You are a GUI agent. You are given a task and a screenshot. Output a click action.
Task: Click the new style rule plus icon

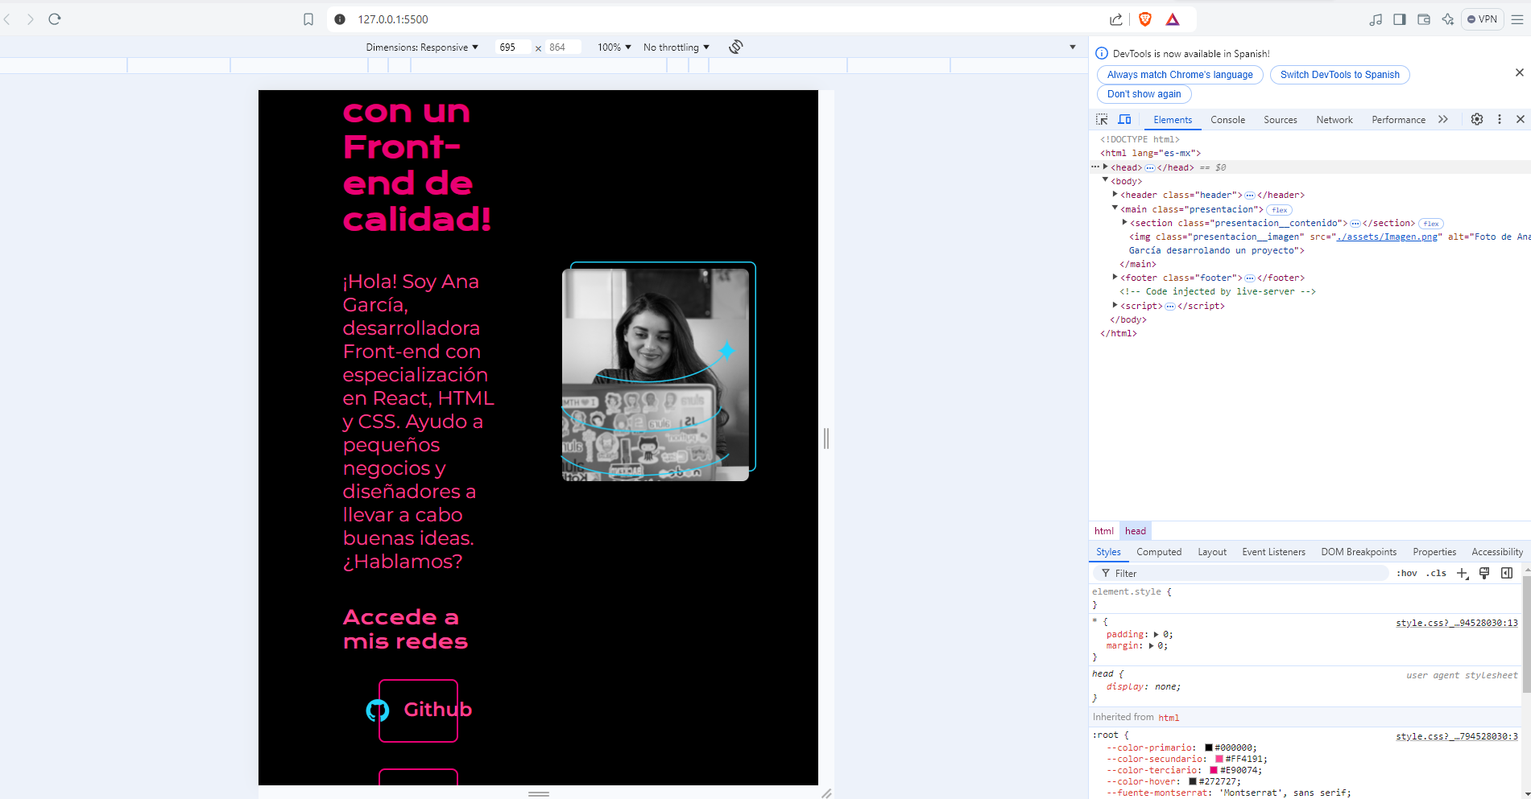1463,573
